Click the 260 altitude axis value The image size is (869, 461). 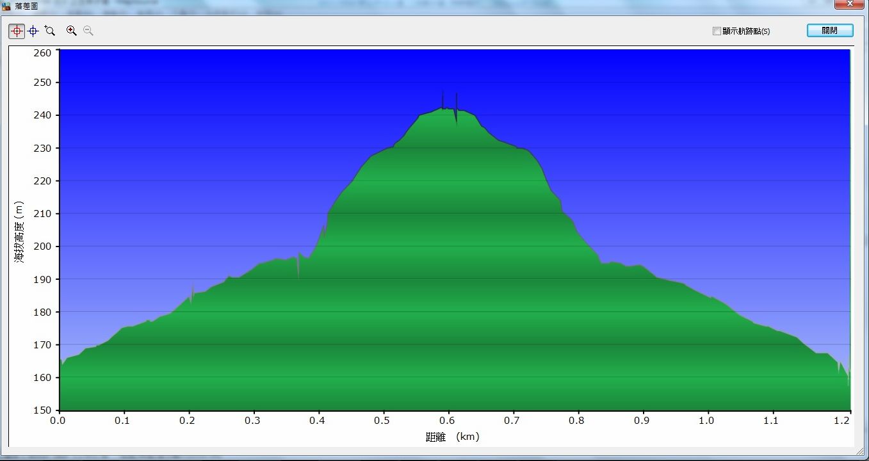click(x=42, y=53)
